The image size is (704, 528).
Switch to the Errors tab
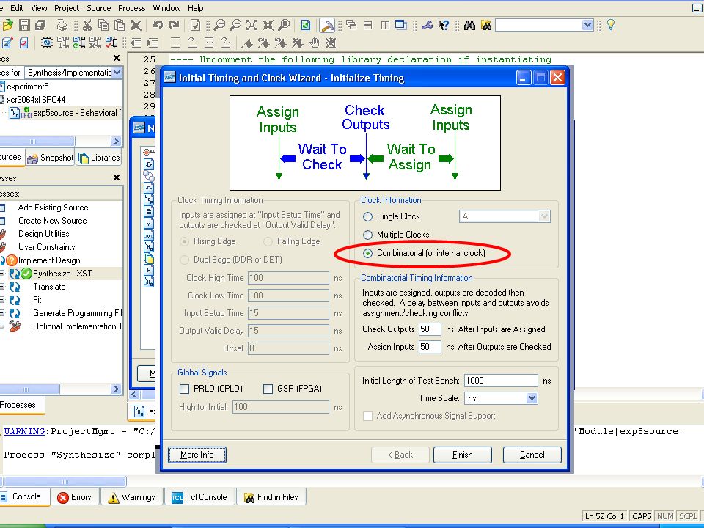75,497
